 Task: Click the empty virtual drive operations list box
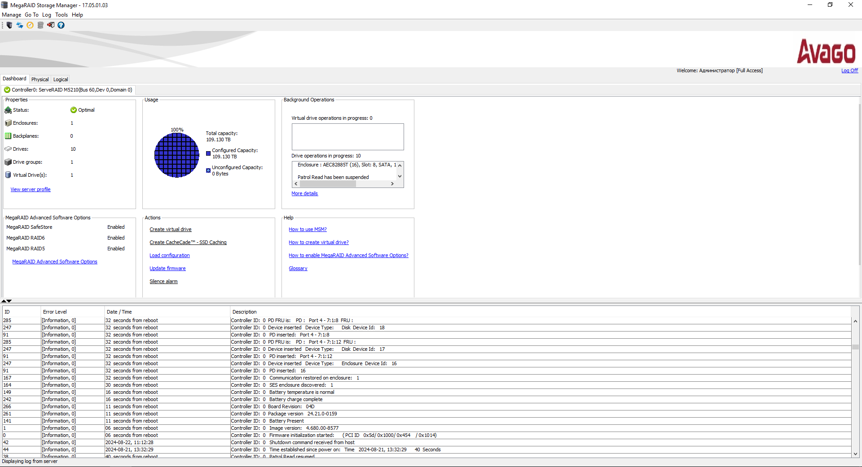[348, 137]
